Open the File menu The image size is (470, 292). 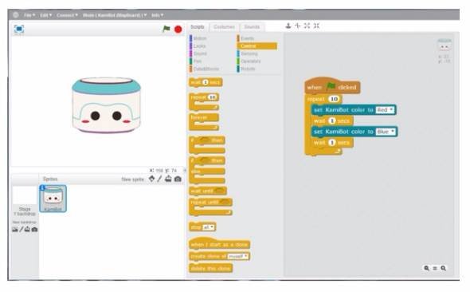[x=29, y=15]
